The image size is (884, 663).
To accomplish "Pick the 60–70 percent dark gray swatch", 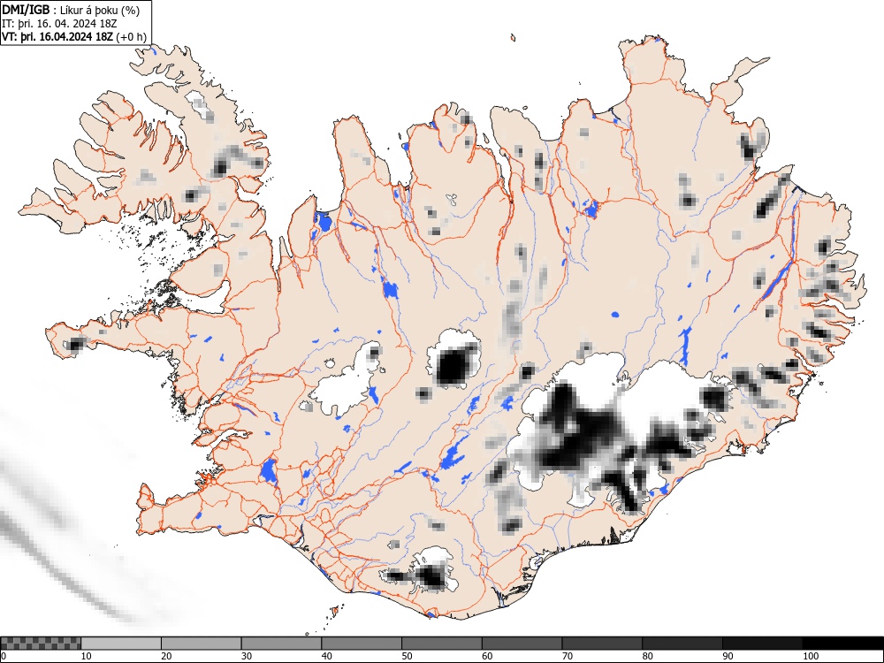I will point(522,644).
